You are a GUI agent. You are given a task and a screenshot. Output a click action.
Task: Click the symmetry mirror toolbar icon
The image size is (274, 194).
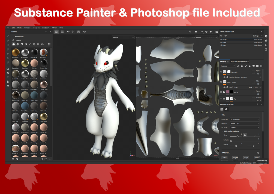(68, 32)
